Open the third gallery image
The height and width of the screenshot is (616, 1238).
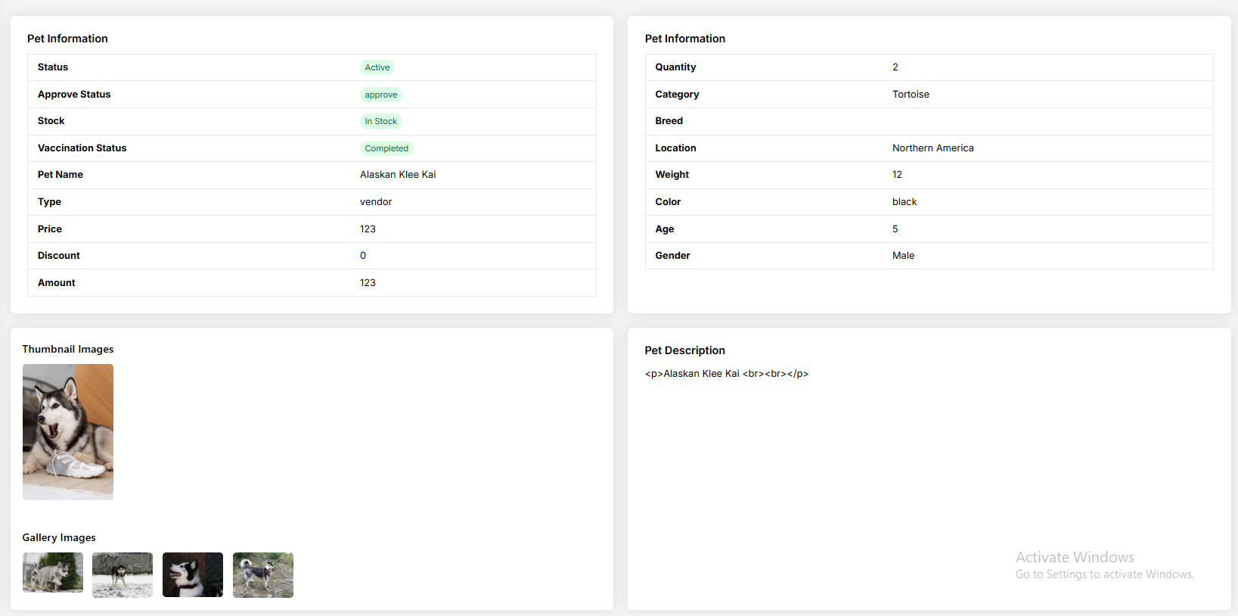[x=193, y=574]
